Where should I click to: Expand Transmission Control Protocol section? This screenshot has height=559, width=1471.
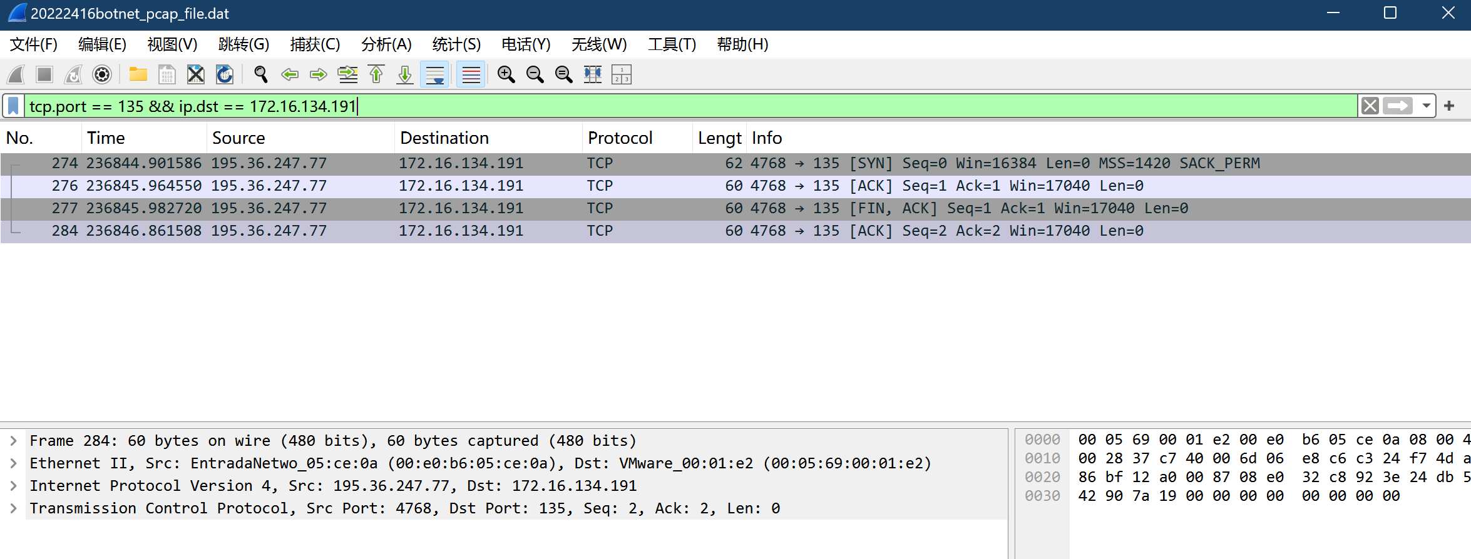[13, 508]
